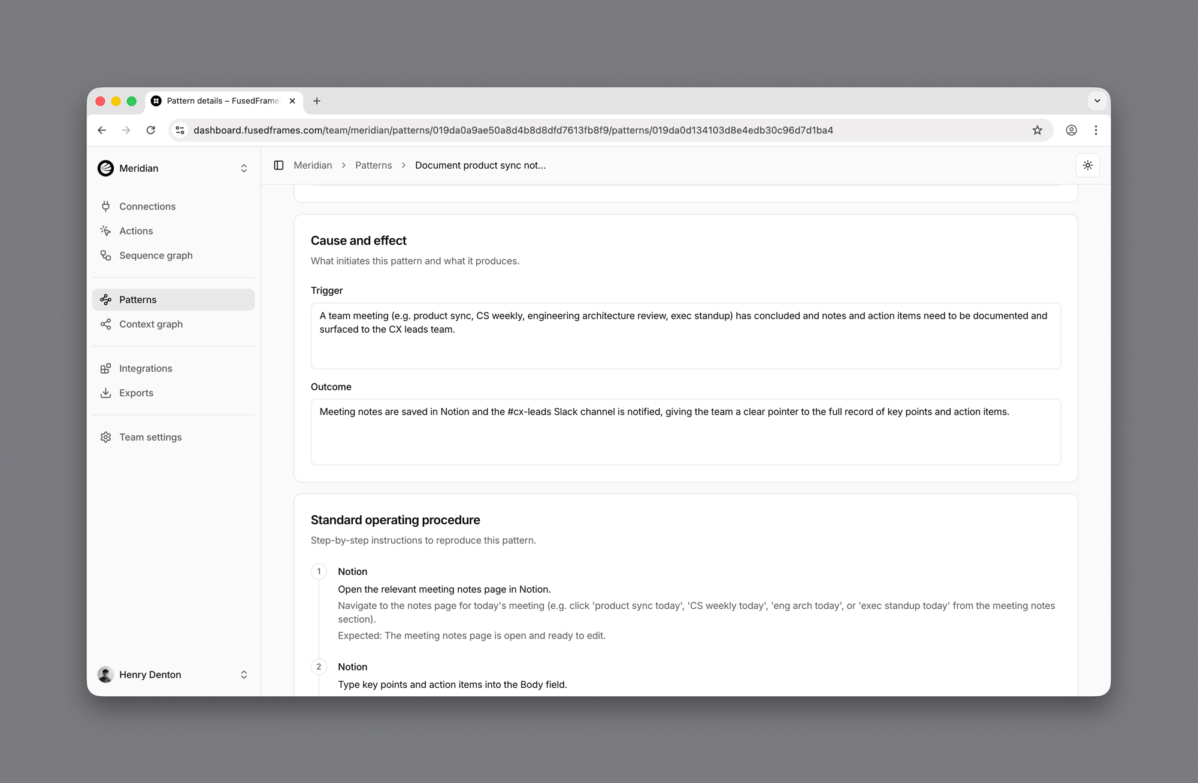
Task: Navigate to Meridian breadcrumb link
Action: (313, 165)
